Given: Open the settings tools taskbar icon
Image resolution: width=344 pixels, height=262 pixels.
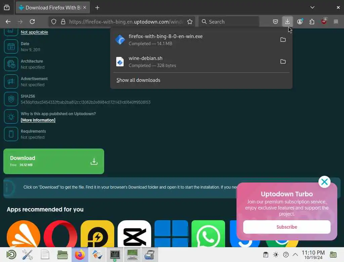Looking at the screenshot, I should tap(28, 255).
